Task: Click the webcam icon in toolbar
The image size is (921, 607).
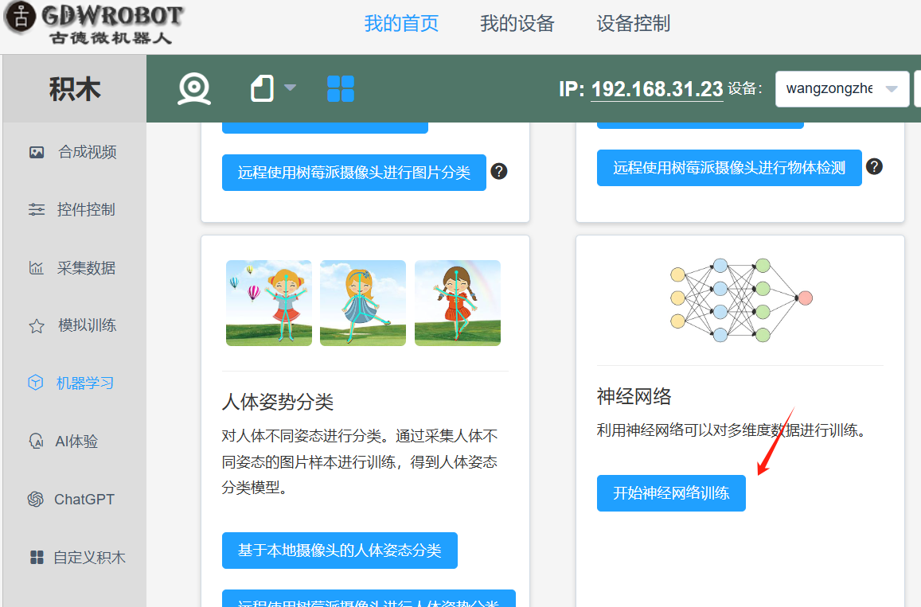Action: coord(194,88)
